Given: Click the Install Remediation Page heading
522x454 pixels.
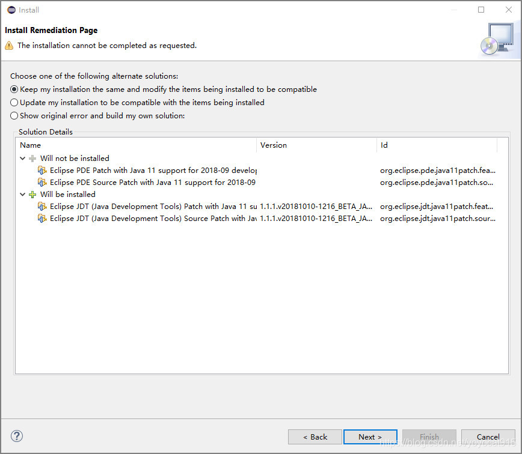Looking at the screenshot, I should click(x=51, y=30).
